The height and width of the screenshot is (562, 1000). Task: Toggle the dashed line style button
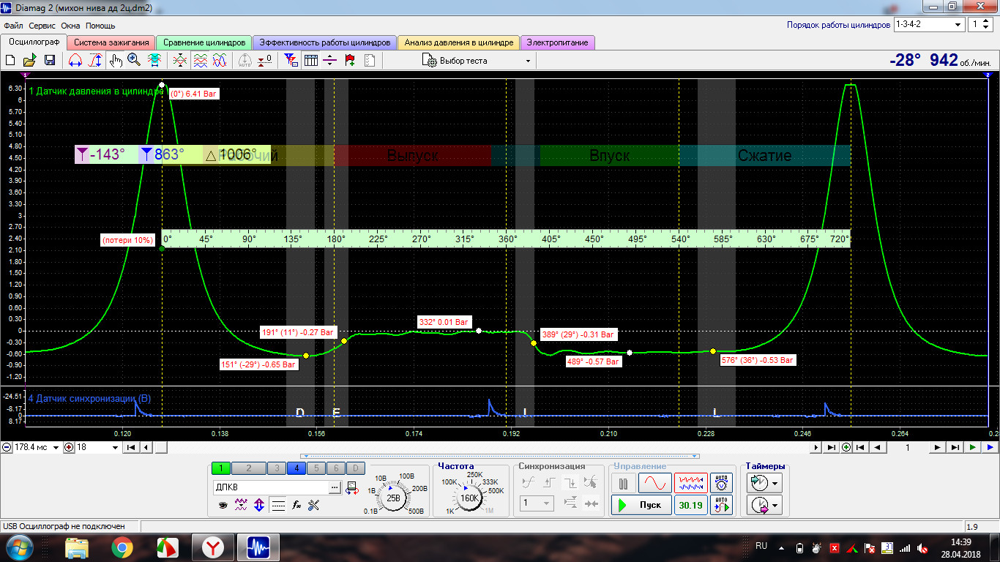click(278, 506)
